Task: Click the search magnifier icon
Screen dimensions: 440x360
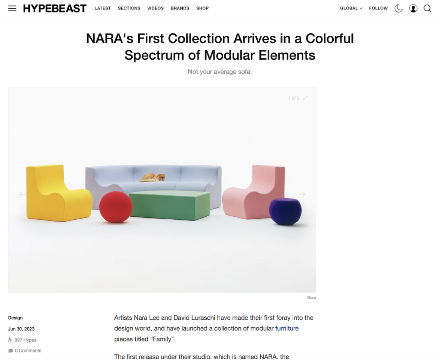Action: click(x=427, y=8)
